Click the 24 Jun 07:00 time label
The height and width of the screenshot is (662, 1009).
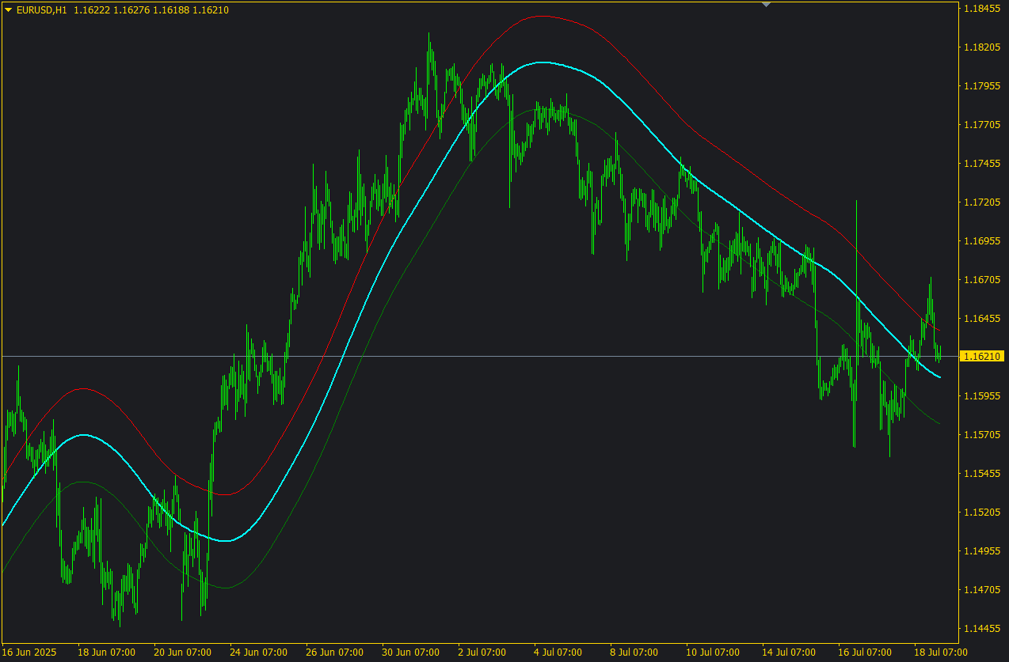pos(258,653)
